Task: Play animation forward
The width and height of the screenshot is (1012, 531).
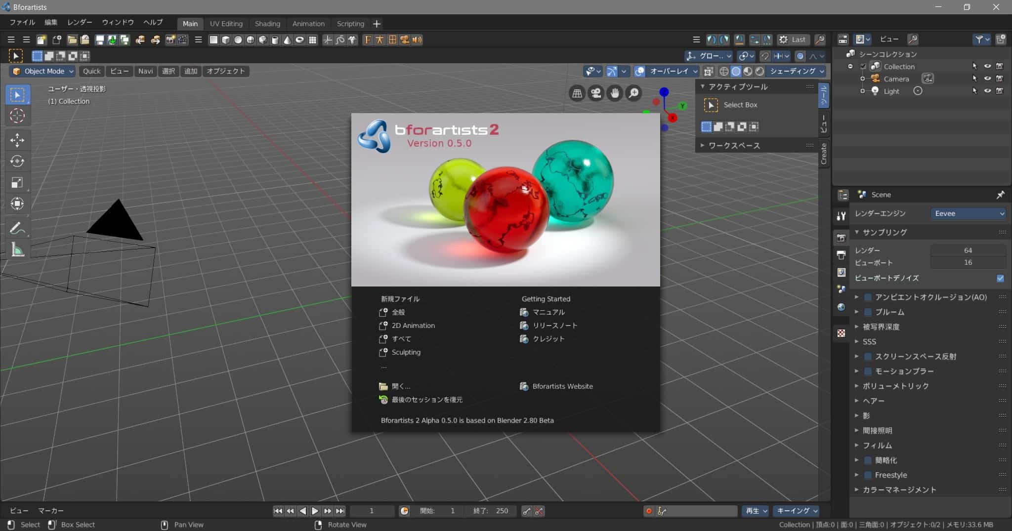Action: coord(315,511)
